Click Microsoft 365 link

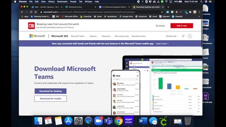tap(60, 36)
